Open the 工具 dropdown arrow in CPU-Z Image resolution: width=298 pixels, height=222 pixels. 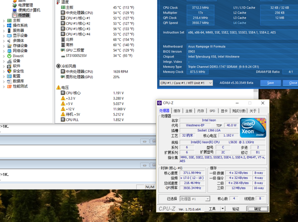point(223,208)
